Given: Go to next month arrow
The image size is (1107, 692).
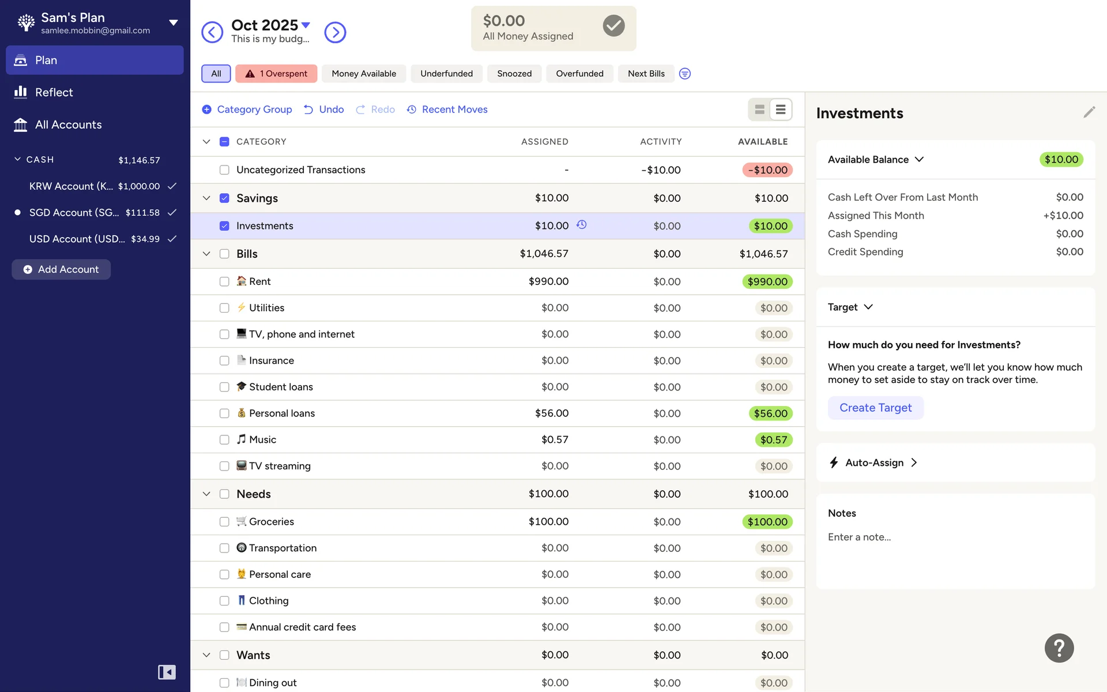Looking at the screenshot, I should (335, 32).
